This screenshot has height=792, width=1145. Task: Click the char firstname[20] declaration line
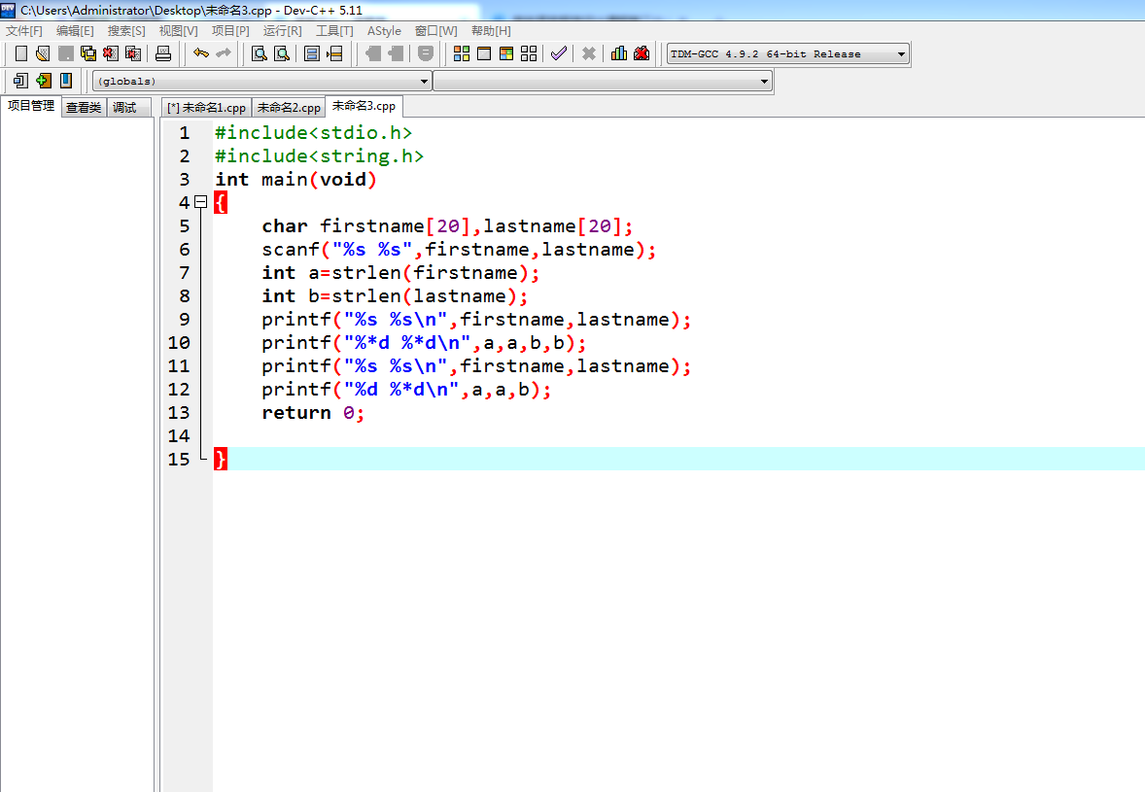(x=447, y=226)
